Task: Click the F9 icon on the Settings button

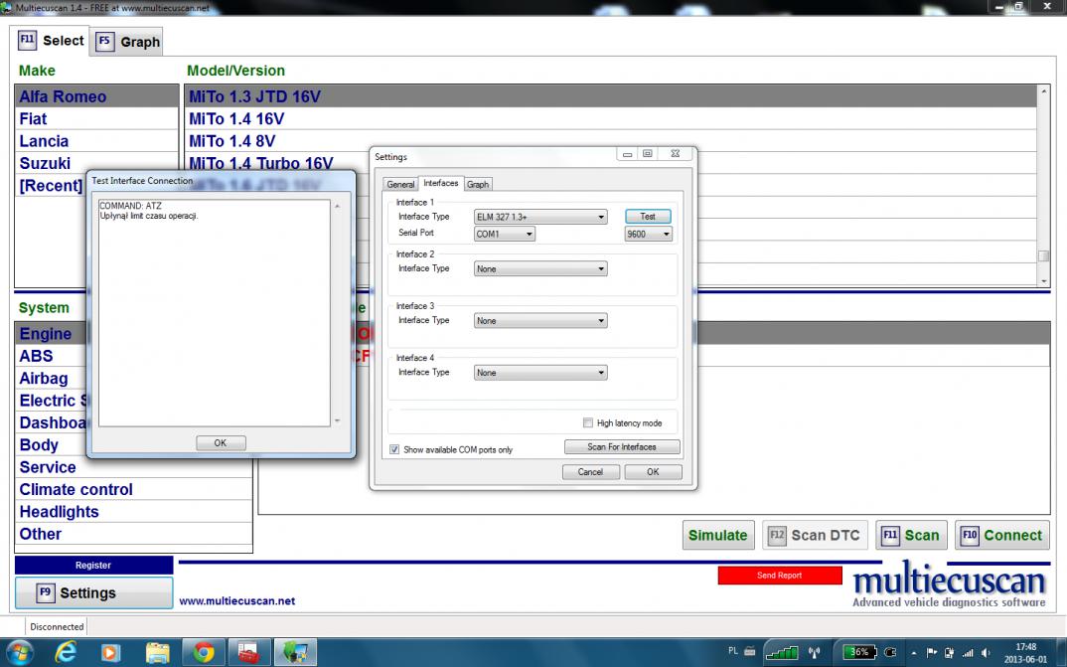Action: click(x=45, y=592)
